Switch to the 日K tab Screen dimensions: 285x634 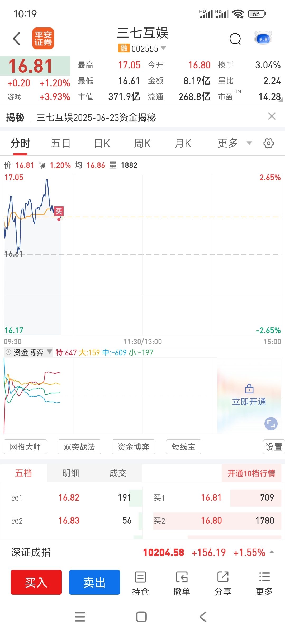[x=102, y=143]
